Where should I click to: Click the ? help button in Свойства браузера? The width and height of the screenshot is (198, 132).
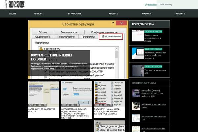[113, 23]
